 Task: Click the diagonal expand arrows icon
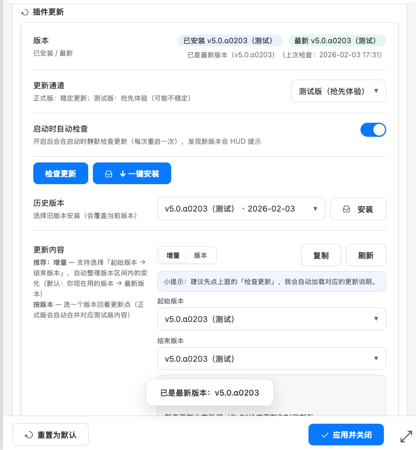click(x=406, y=436)
